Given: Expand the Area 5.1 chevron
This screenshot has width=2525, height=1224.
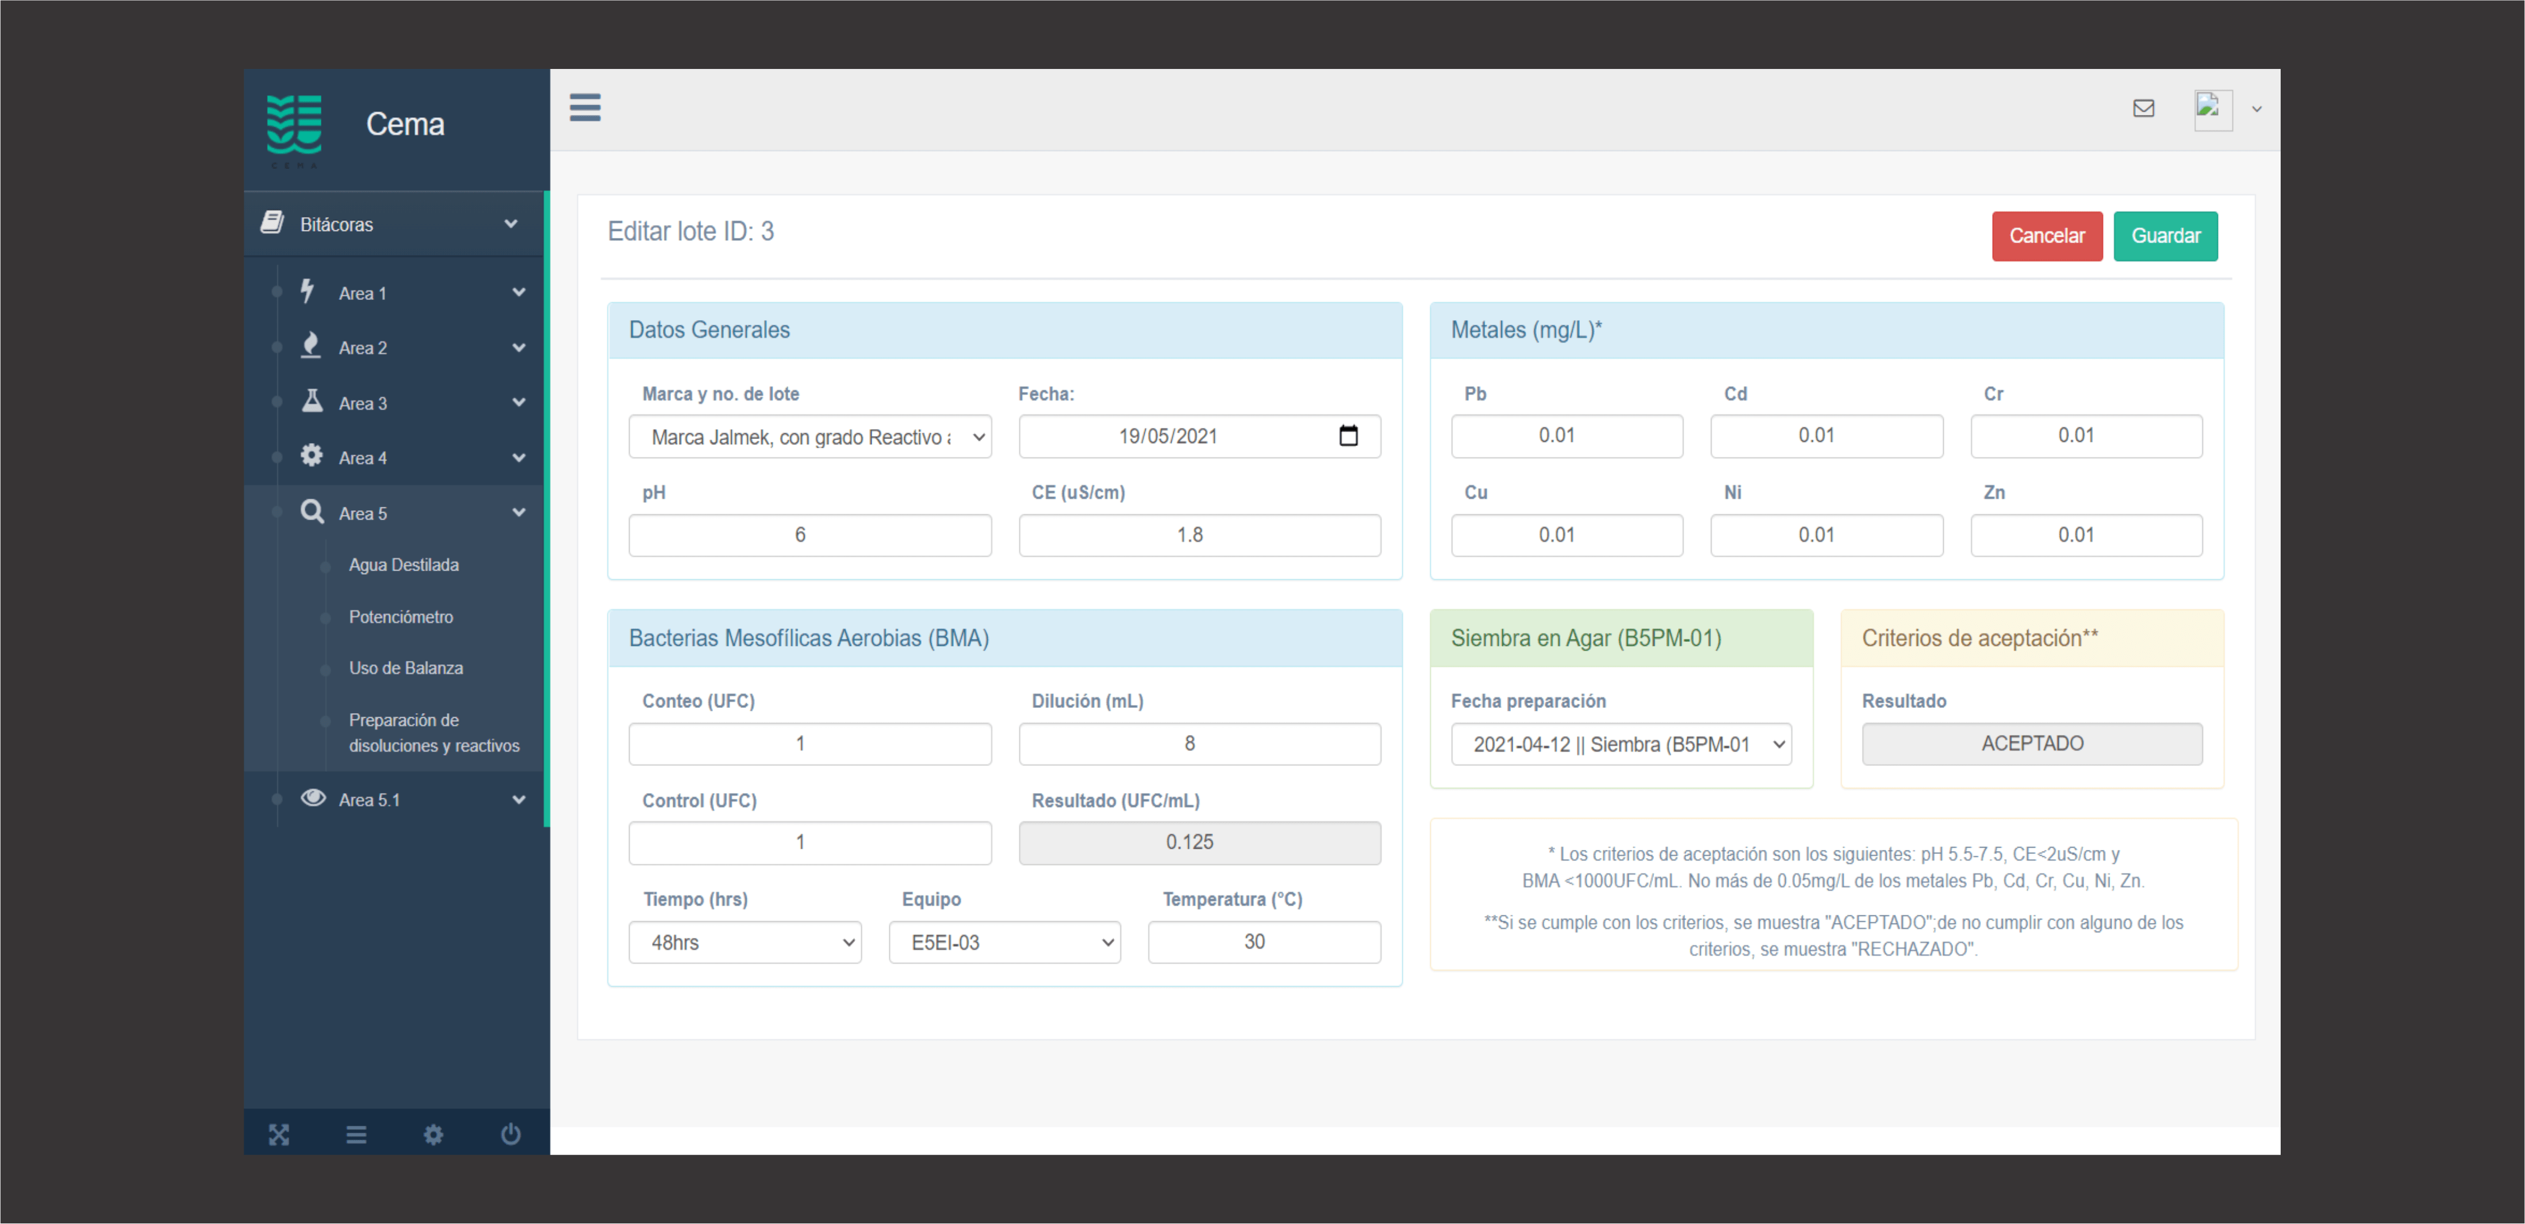Looking at the screenshot, I should pos(519,800).
